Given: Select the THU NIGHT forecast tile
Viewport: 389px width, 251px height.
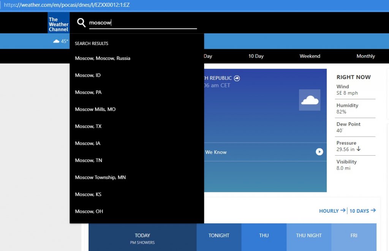Looking at the screenshot, I should click(x=309, y=235).
